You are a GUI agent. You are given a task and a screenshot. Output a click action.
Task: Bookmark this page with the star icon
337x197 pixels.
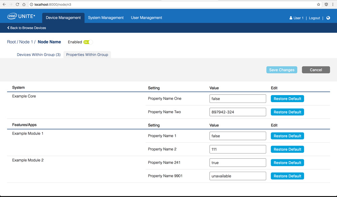tap(318, 4)
